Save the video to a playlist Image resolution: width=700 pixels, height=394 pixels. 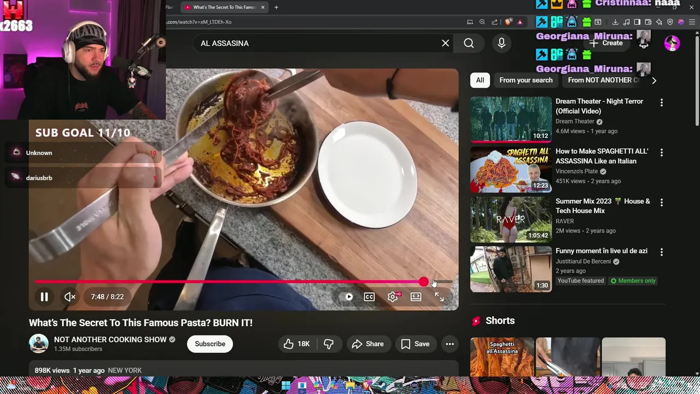pos(415,344)
